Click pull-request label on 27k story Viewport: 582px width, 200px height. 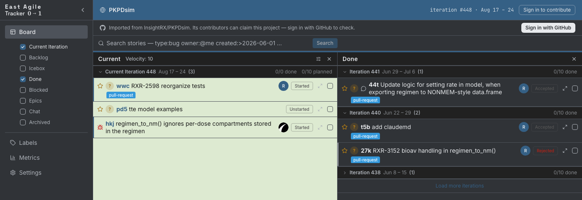point(365,160)
